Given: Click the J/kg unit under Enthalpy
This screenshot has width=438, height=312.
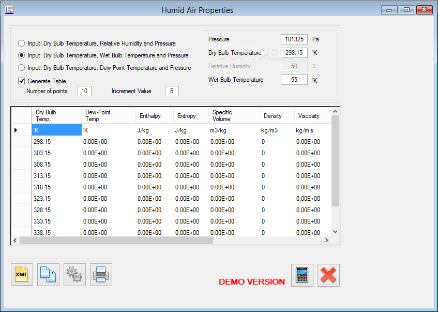Looking at the screenshot, I should pos(155,130).
